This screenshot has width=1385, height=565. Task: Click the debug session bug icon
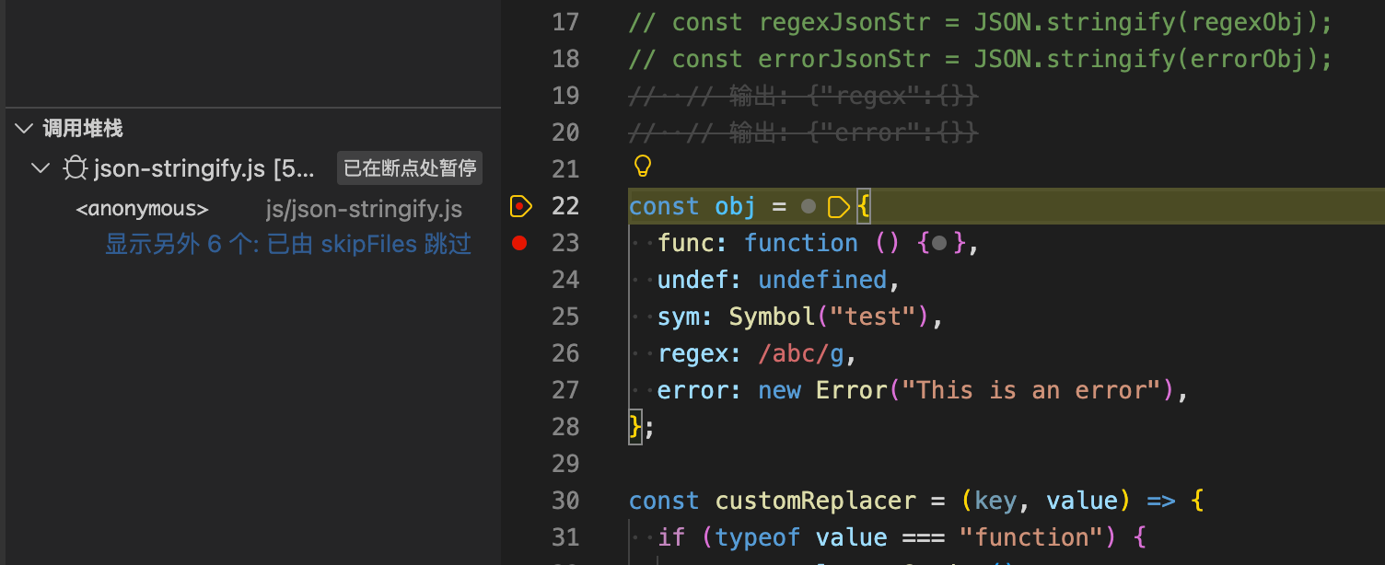click(75, 168)
